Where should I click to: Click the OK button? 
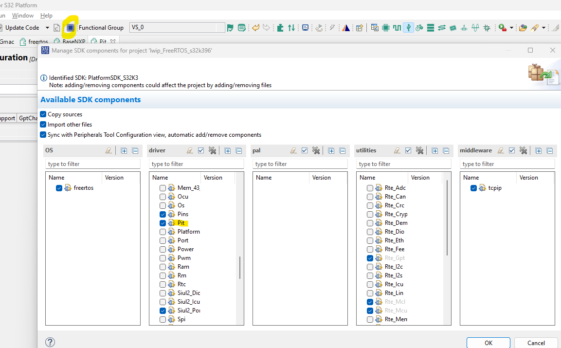point(488,343)
